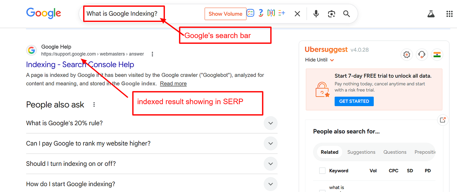Open the Hide Until dropdown
This screenshot has height=192, width=457.
tap(320, 60)
